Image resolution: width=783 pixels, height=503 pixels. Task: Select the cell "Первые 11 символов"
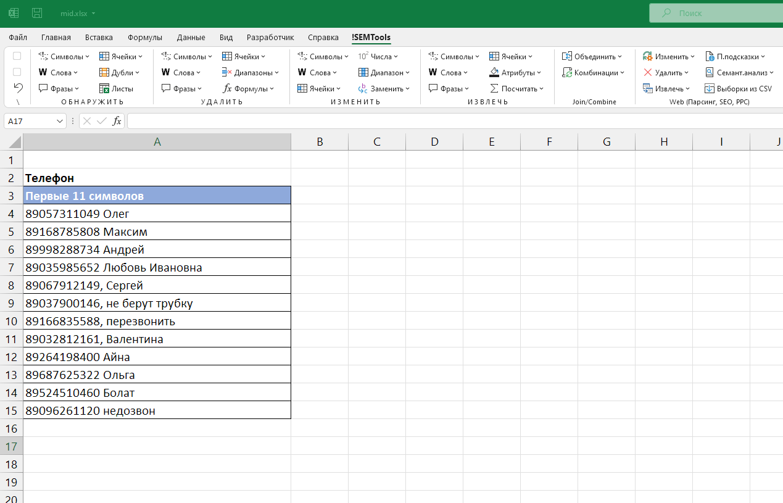click(x=157, y=196)
